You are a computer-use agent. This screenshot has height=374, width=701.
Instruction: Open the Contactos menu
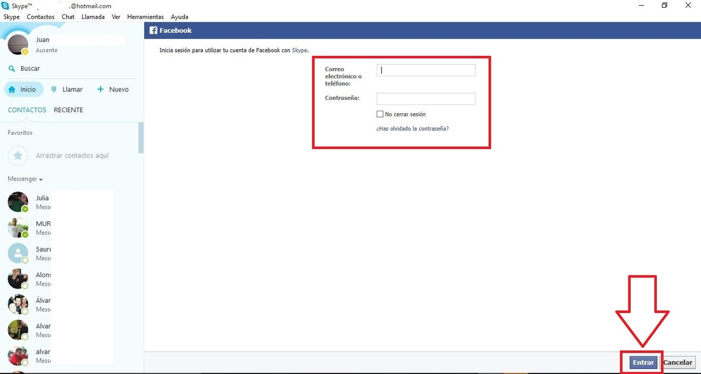[41, 17]
